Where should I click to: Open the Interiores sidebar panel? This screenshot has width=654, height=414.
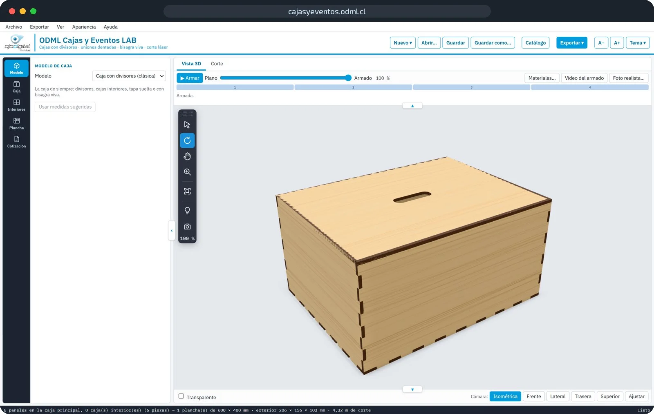16,105
